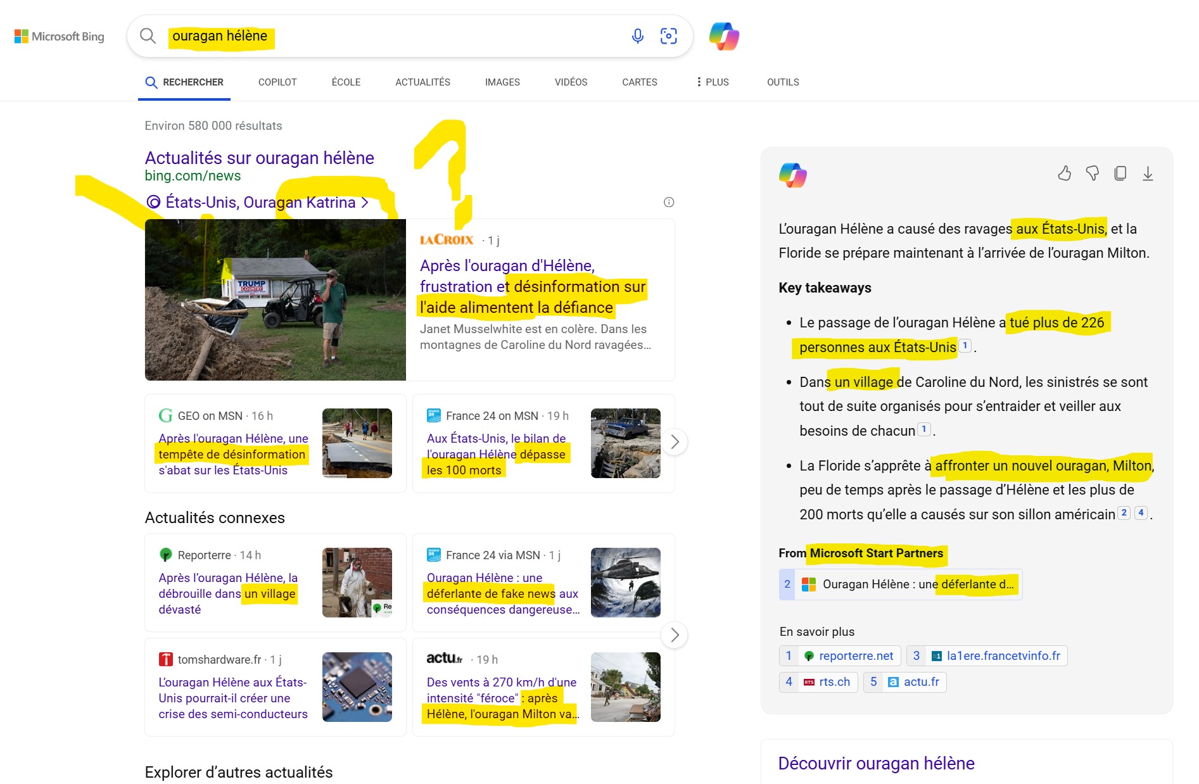Open the bing.com/news URL link
Screen dimensions: 1199x784
(x=193, y=176)
